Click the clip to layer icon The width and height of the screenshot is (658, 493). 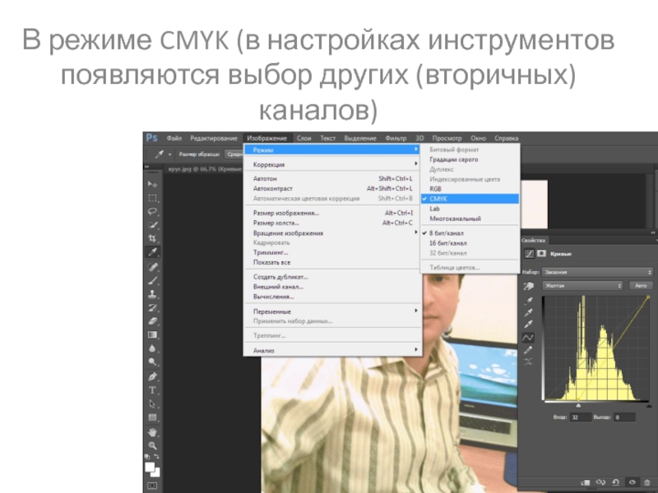coord(586,482)
